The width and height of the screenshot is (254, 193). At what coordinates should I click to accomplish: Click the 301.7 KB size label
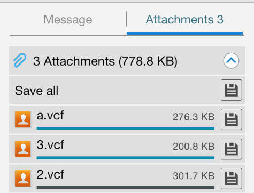194,176
